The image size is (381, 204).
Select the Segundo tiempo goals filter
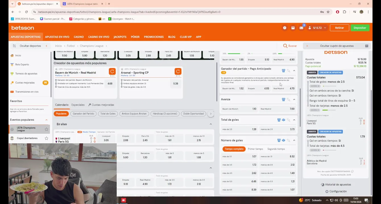[276, 149]
